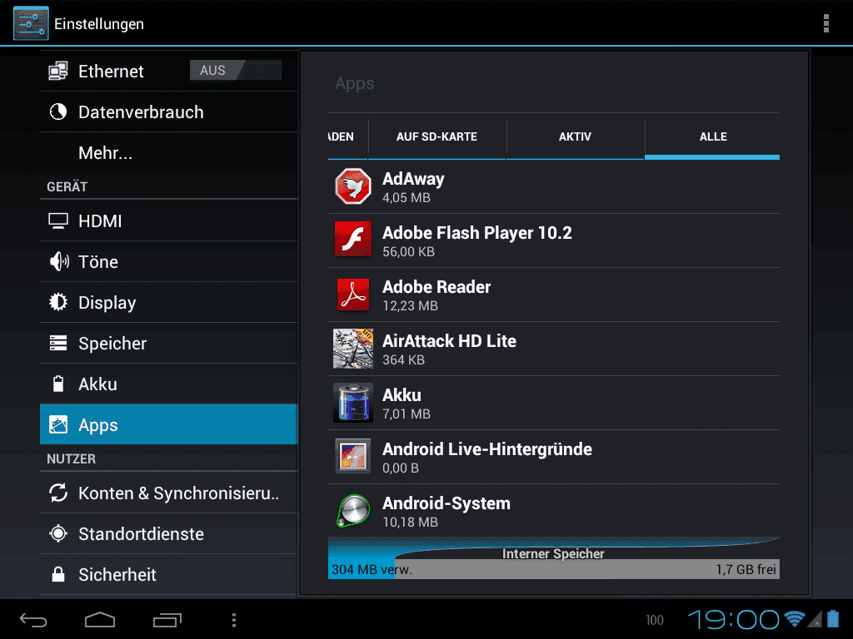Open Töne sound settings
This screenshot has height=639, width=853.
[x=168, y=261]
